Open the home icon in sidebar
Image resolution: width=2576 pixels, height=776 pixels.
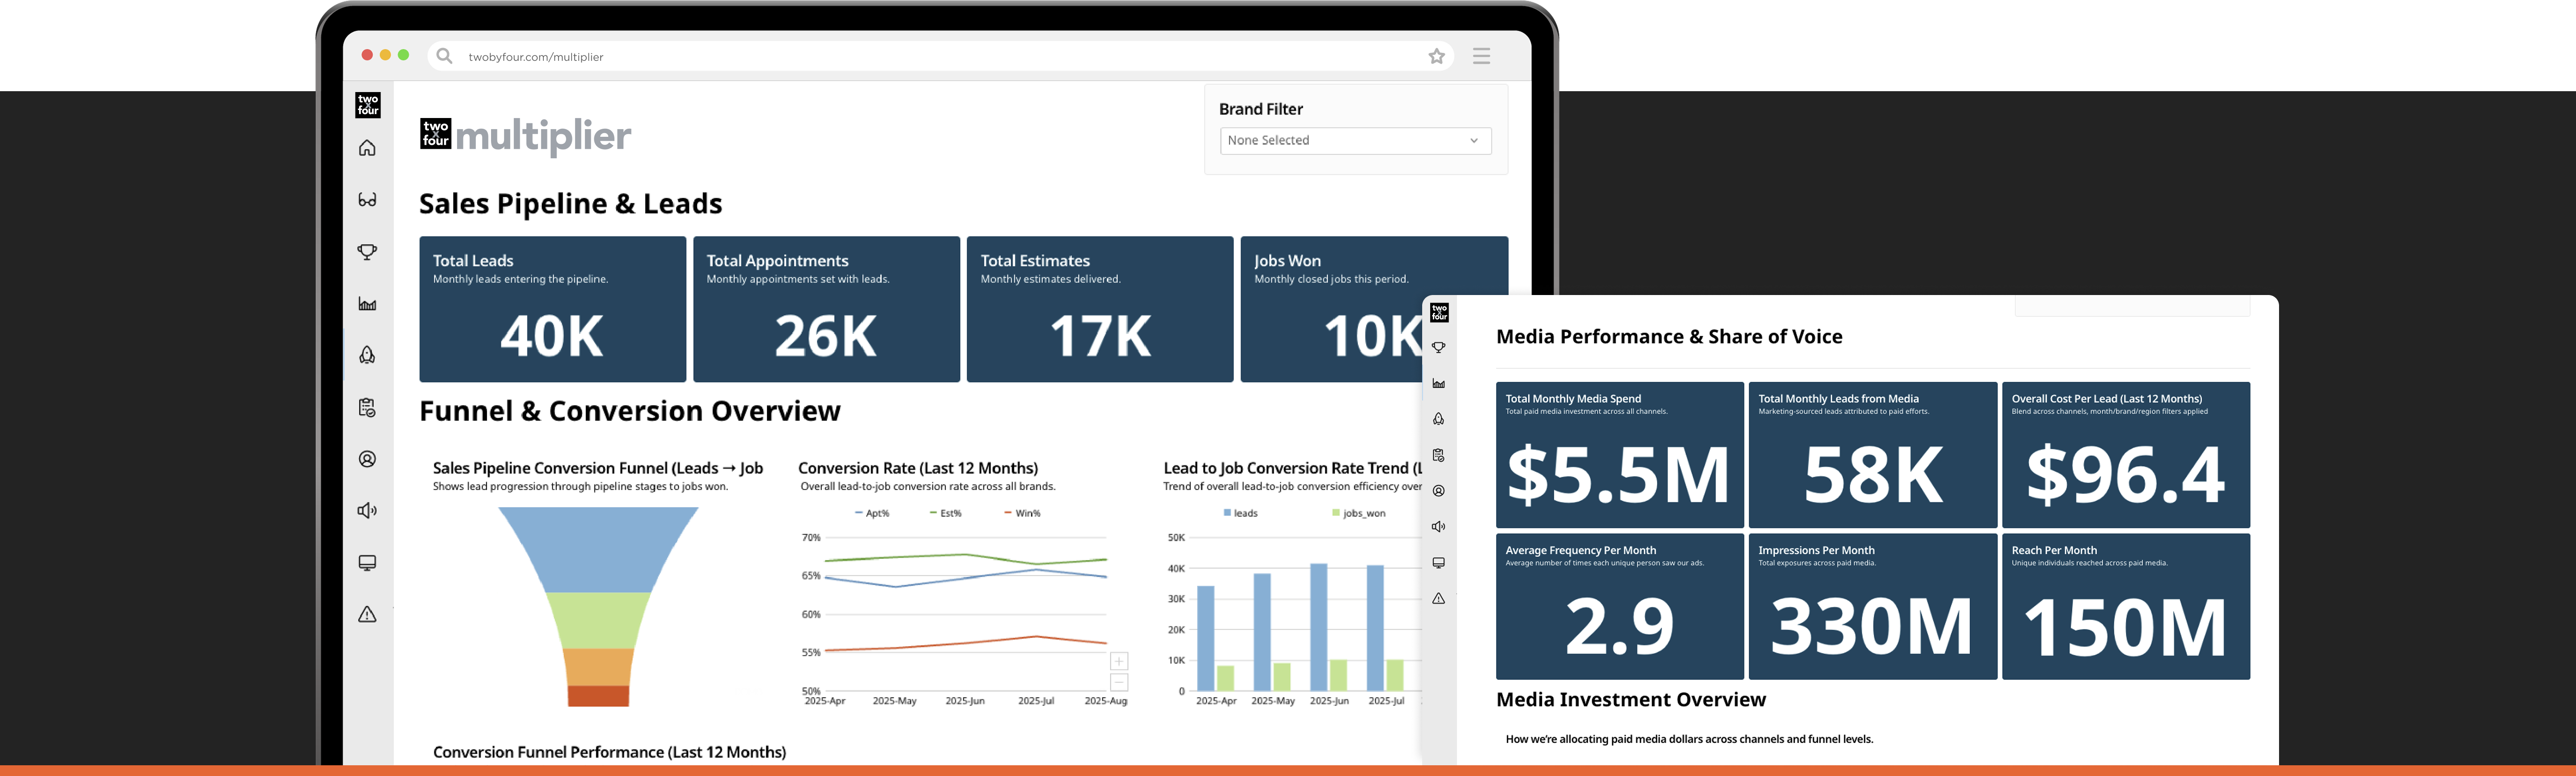click(367, 148)
